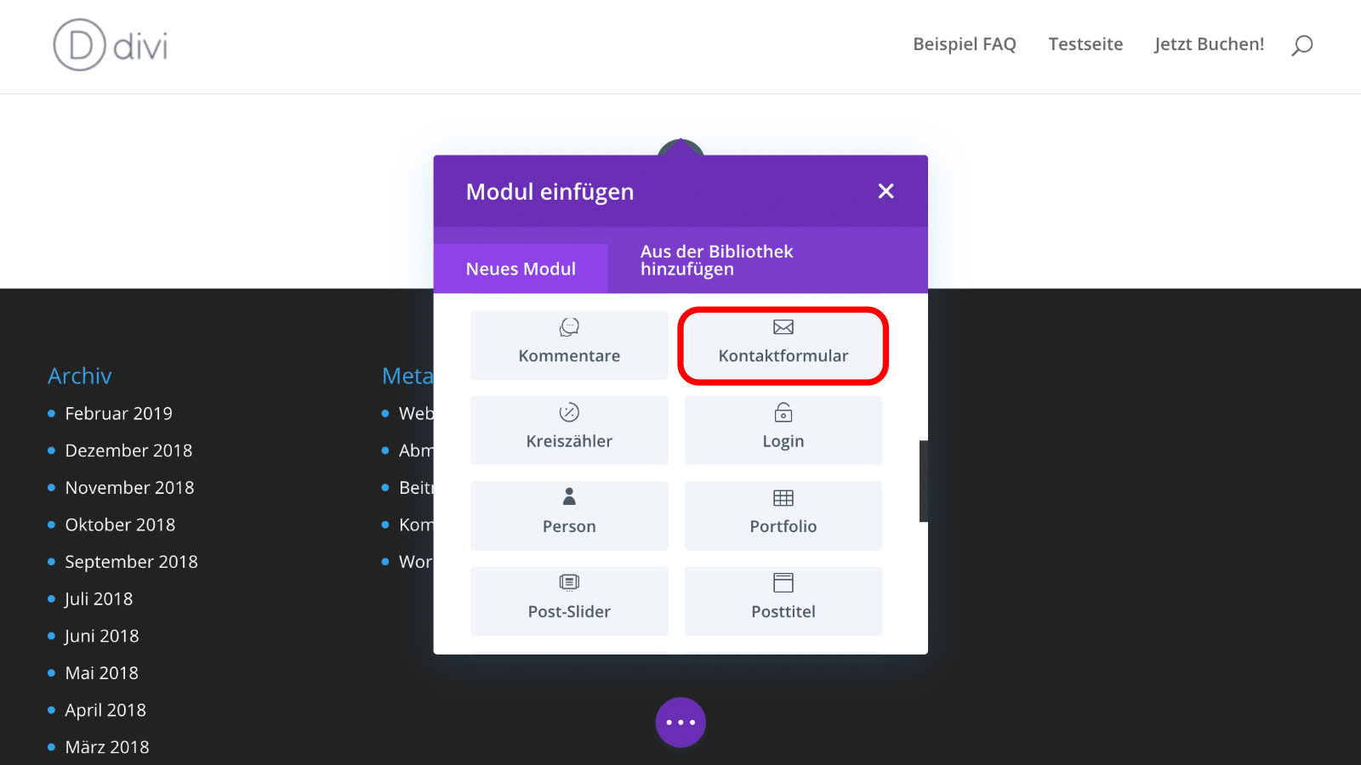Open the site search magnifier

pyautogui.click(x=1301, y=45)
